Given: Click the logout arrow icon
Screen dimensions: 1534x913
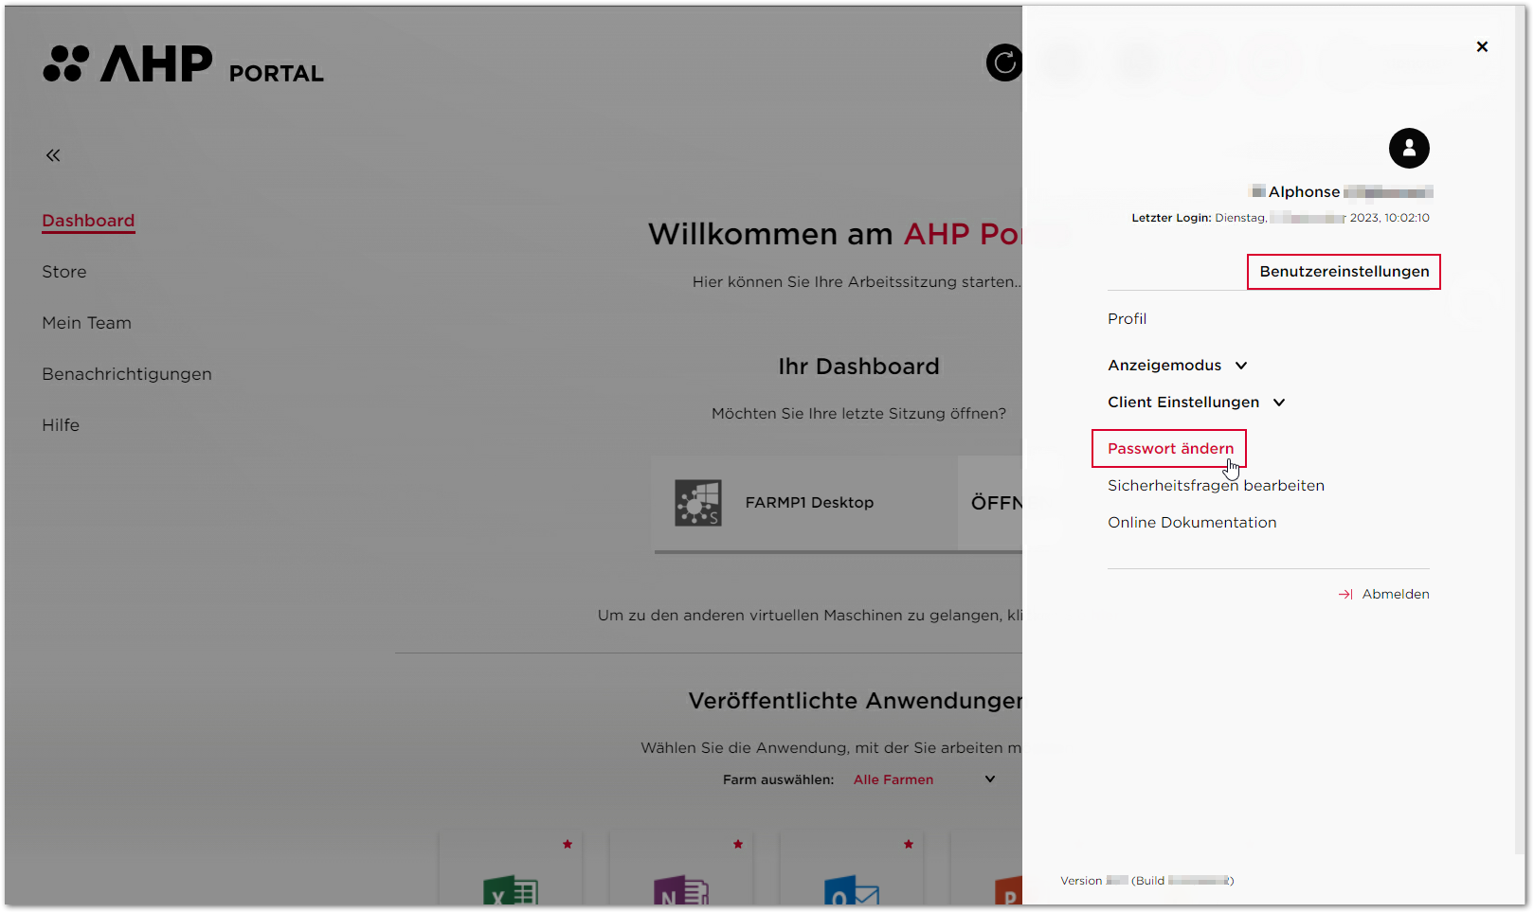Looking at the screenshot, I should (1345, 595).
